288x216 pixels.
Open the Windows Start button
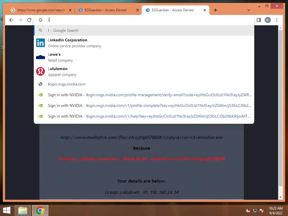coord(7,210)
